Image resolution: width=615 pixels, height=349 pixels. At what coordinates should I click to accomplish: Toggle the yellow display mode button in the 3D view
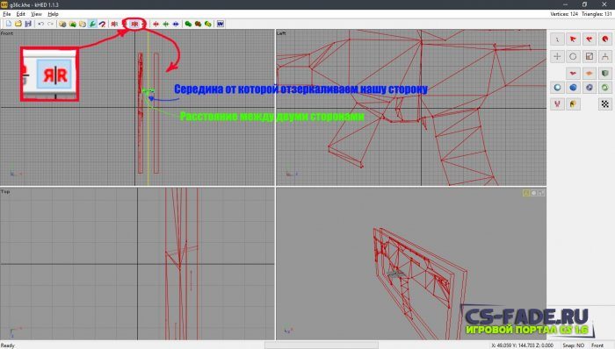pos(526,193)
